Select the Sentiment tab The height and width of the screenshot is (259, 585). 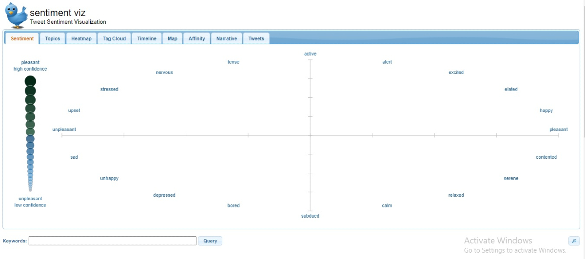(22, 38)
